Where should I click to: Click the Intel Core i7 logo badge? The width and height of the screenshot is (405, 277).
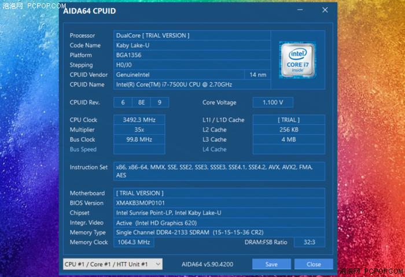297,60
